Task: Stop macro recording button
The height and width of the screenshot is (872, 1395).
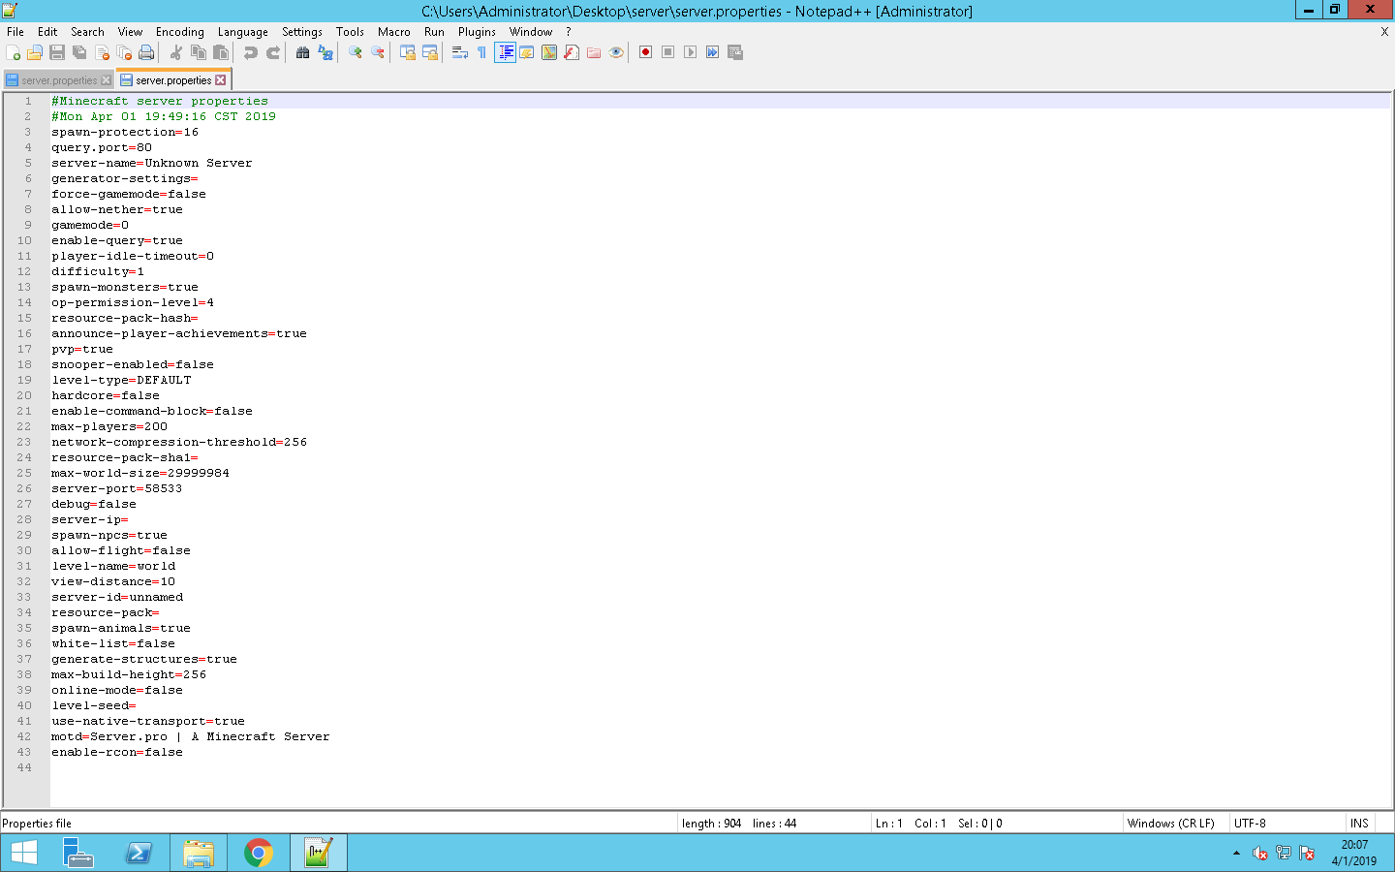Action: tap(668, 52)
